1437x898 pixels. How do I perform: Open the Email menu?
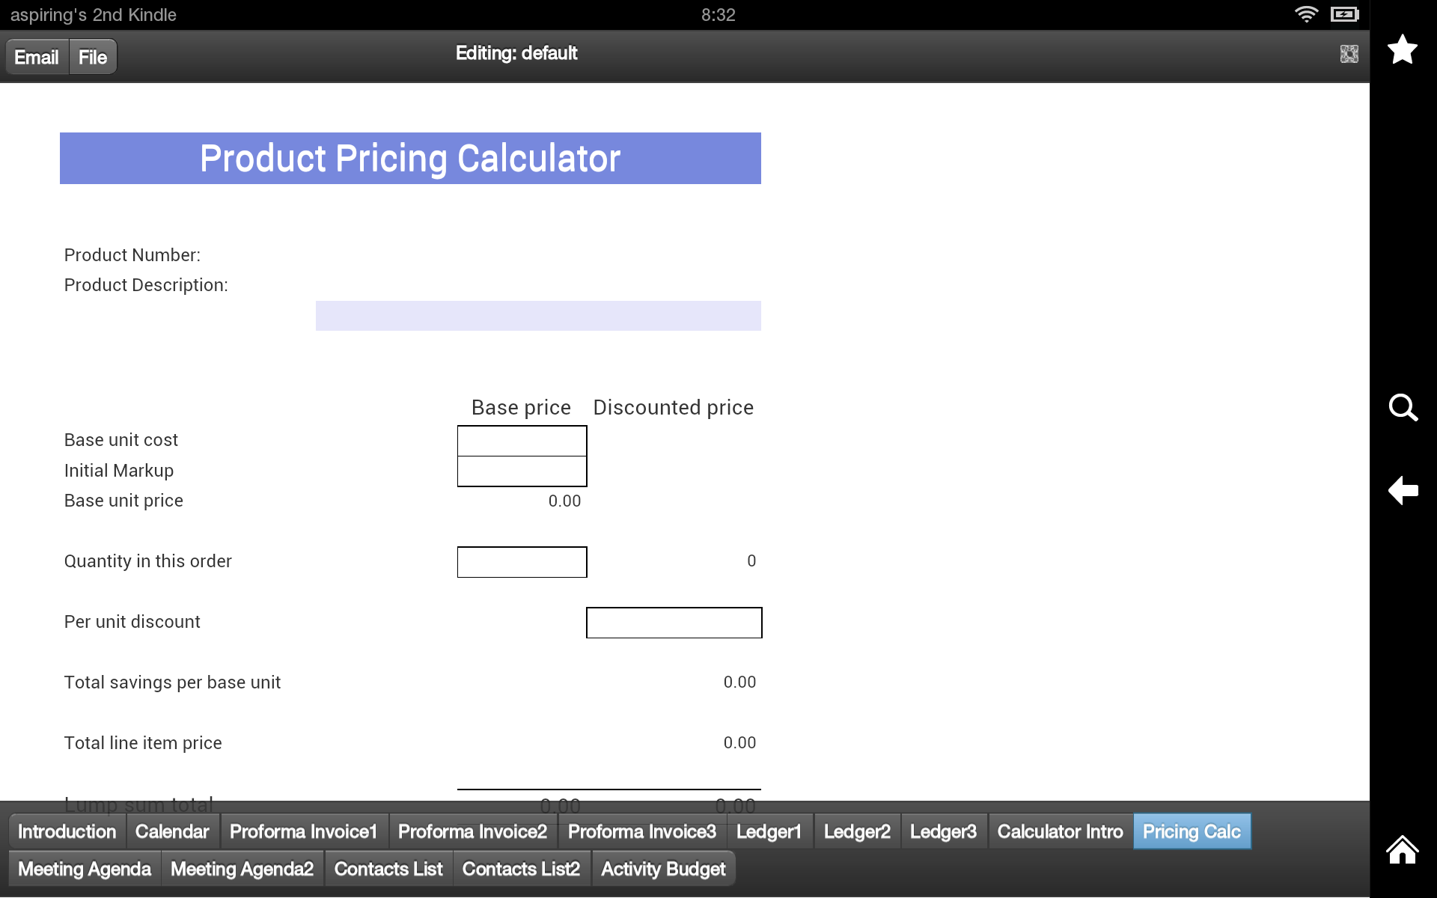[37, 57]
